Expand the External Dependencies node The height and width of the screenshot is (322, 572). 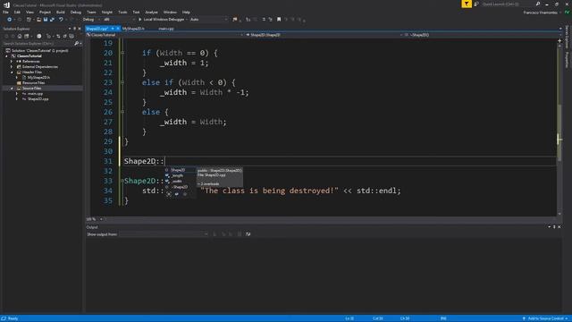(x=12, y=67)
